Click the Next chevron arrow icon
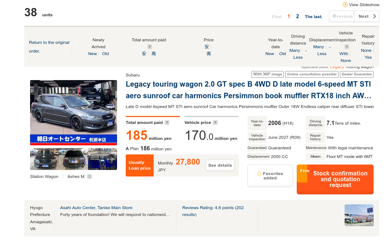 click(x=374, y=16)
